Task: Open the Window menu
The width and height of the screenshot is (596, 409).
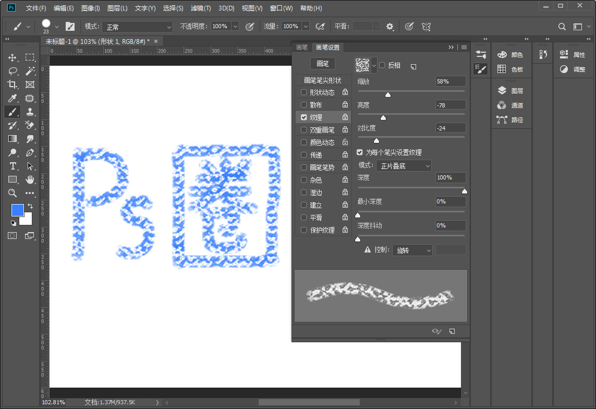Action: tap(281, 8)
